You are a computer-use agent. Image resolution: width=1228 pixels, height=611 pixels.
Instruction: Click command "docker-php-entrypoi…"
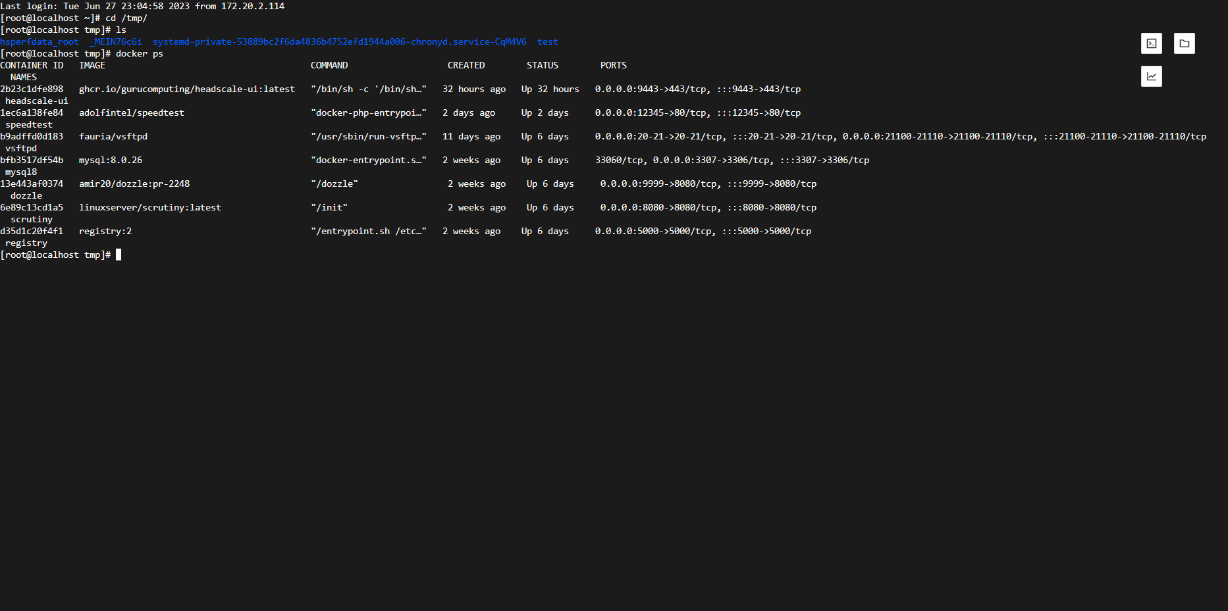pyautogui.click(x=369, y=112)
